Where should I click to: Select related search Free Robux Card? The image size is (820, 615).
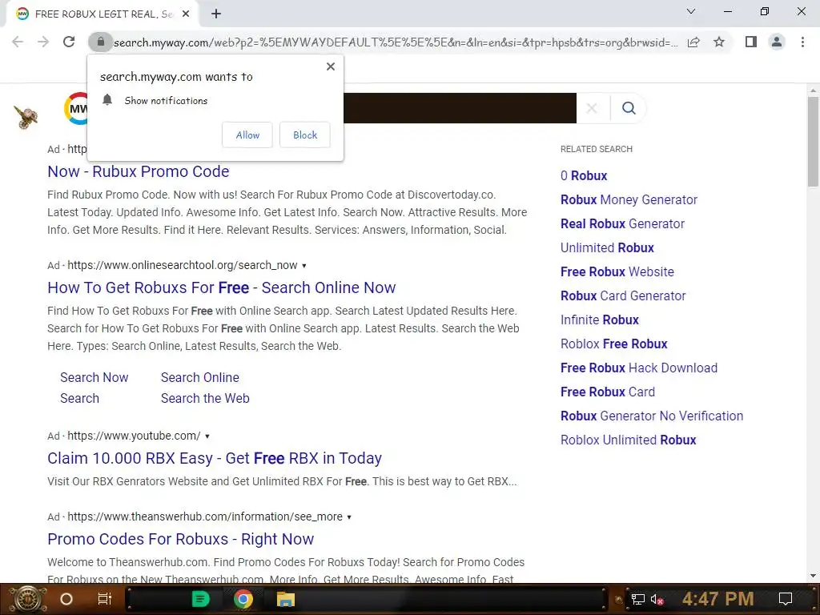tap(608, 392)
